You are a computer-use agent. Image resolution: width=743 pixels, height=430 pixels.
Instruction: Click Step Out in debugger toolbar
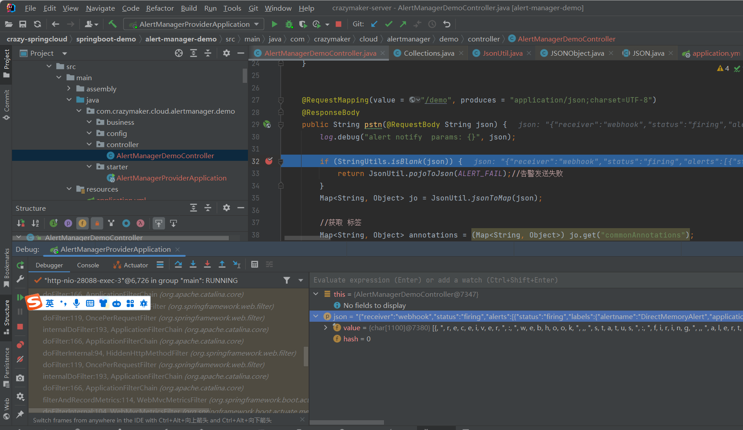coord(222,265)
